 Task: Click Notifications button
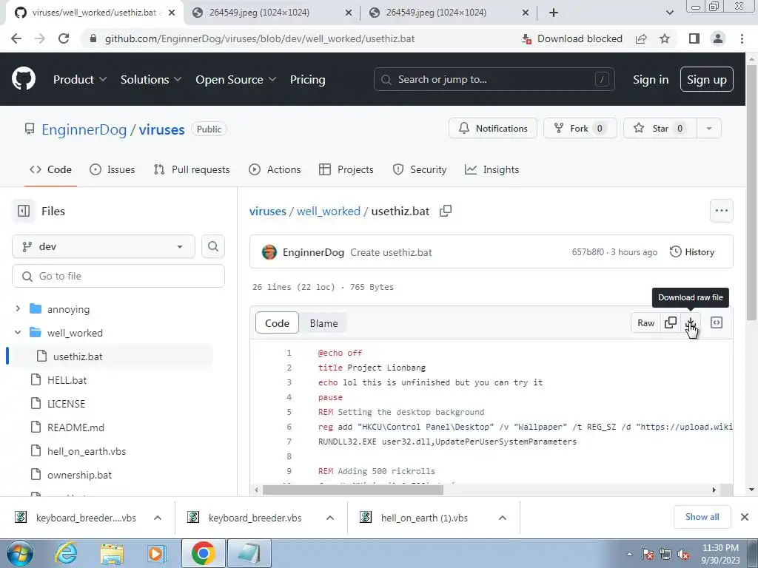492,129
